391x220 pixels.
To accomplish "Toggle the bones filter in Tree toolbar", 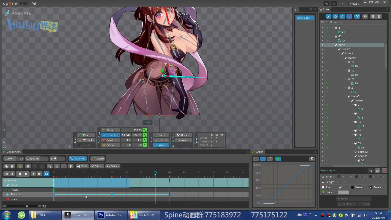I will coord(328,16).
